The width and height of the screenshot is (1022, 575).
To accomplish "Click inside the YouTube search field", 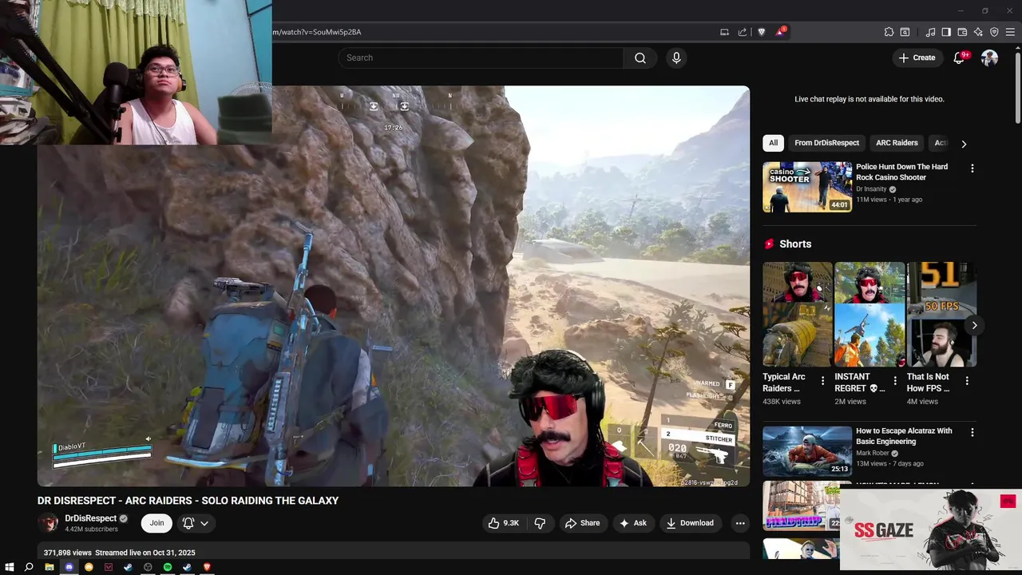I will point(481,57).
